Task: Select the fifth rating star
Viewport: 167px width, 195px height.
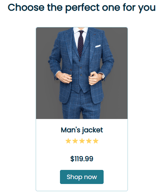Action: coord(96,141)
